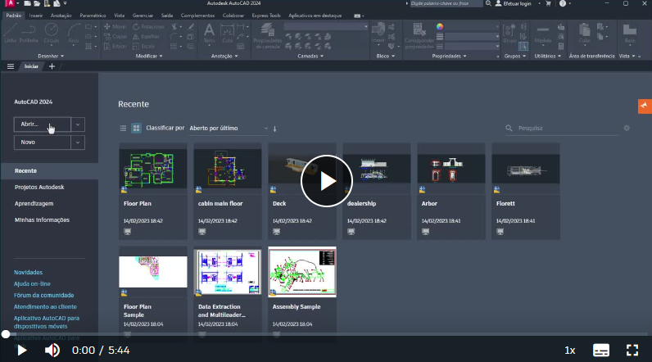The width and height of the screenshot is (652, 362).
Task: Open the Fórum da comunidade link
Action: click(x=43, y=295)
